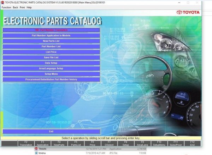Click the large End button

click(52, 131)
